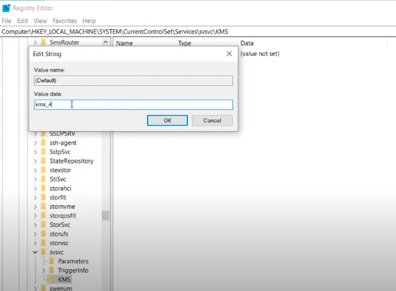Select the TriggerInfo folder icon
This screenshot has height=291, width=396.
click(x=52, y=270)
